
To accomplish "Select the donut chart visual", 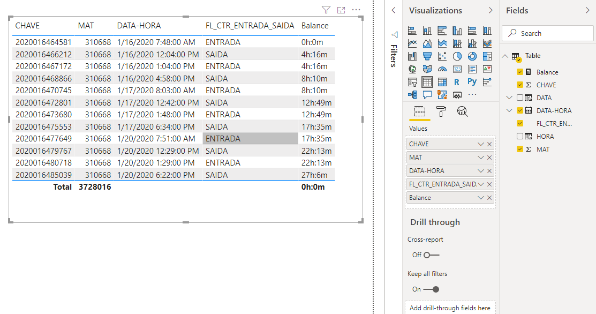I will pyautogui.click(x=472, y=56).
